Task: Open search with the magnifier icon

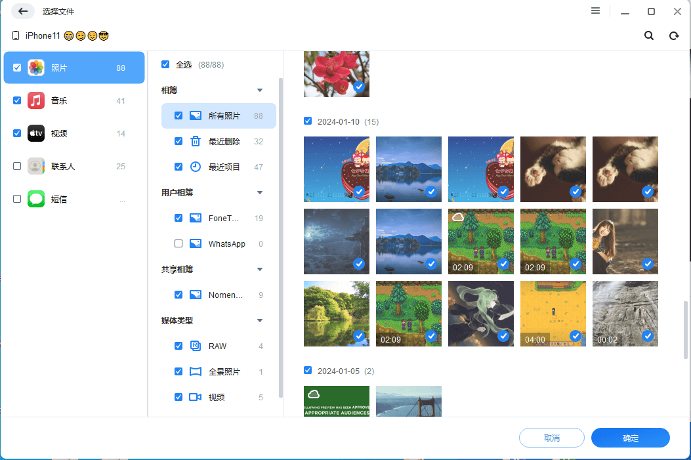Action: [648, 35]
